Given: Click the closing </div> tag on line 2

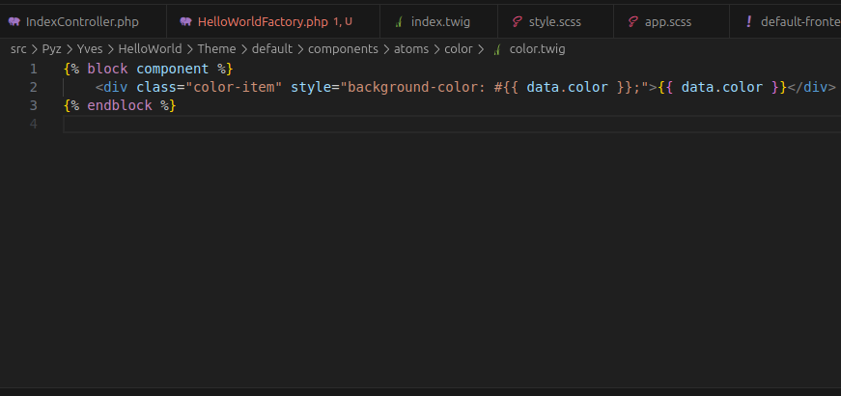Looking at the screenshot, I should (811, 87).
